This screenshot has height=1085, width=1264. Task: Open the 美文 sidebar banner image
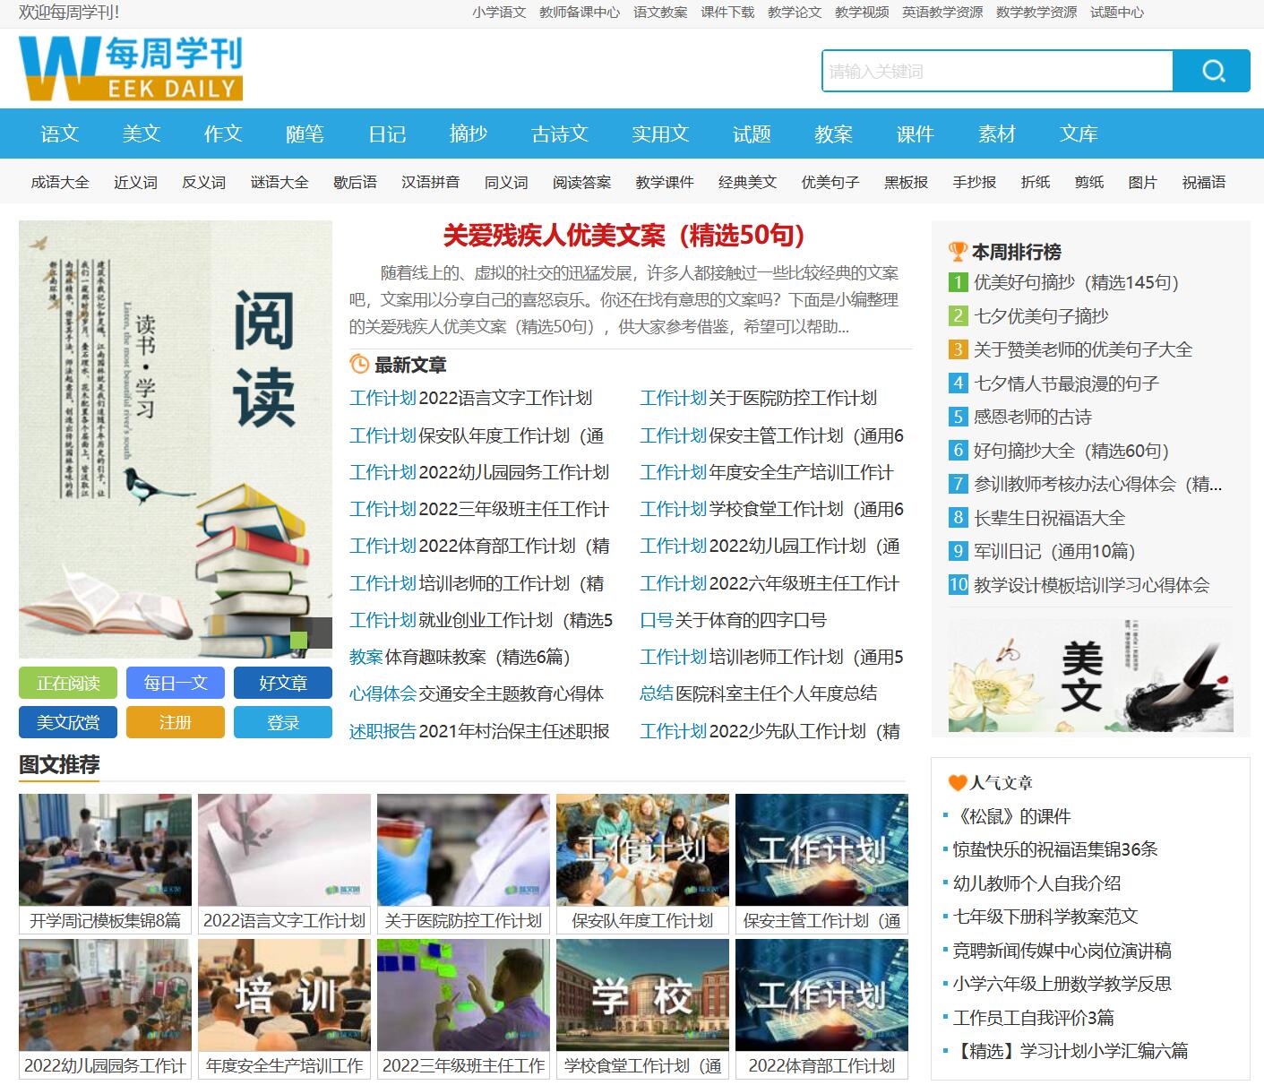(x=1090, y=675)
